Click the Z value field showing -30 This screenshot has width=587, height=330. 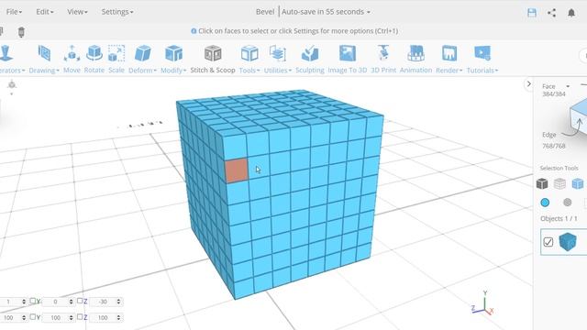coord(102,302)
